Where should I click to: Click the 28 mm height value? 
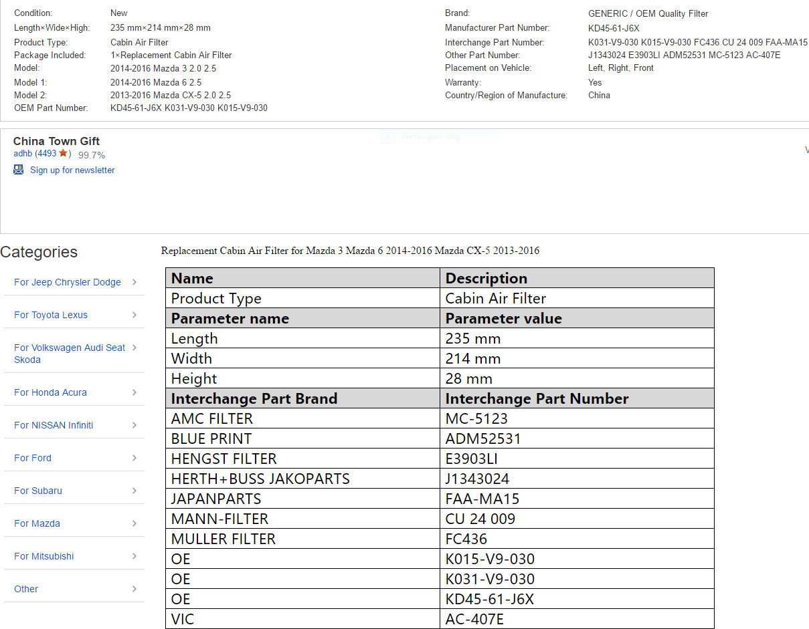click(x=577, y=378)
